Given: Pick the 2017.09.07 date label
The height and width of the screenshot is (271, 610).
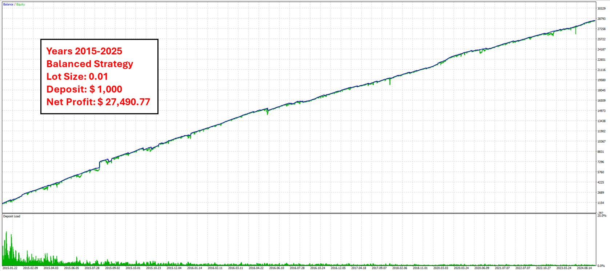Looking at the screenshot, I should (379, 268).
